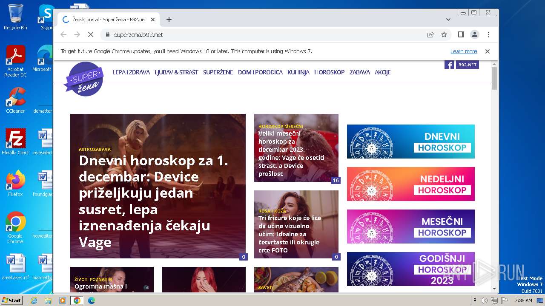Dismiss the Chrome update notification bar

pyautogui.click(x=488, y=51)
